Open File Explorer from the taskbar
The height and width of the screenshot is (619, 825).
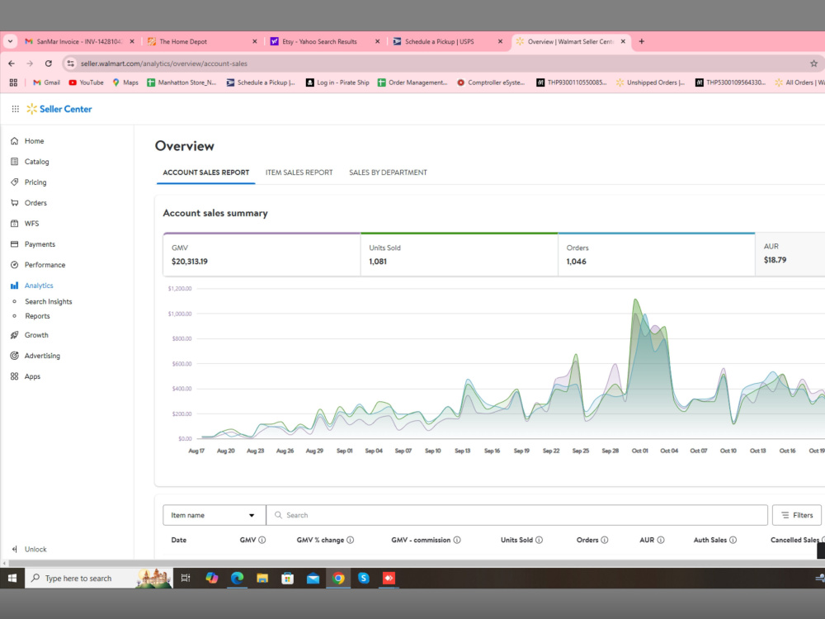tap(262, 578)
